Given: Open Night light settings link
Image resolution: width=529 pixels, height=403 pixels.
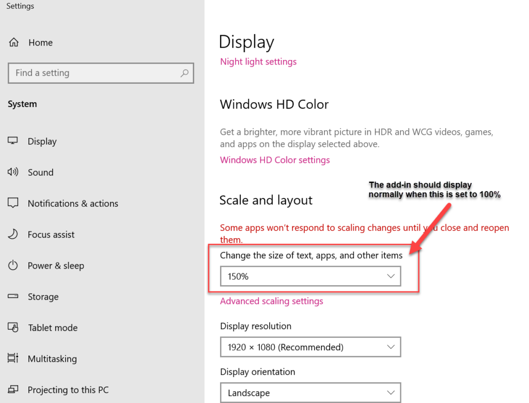Looking at the screenshot, I should 258,61.
